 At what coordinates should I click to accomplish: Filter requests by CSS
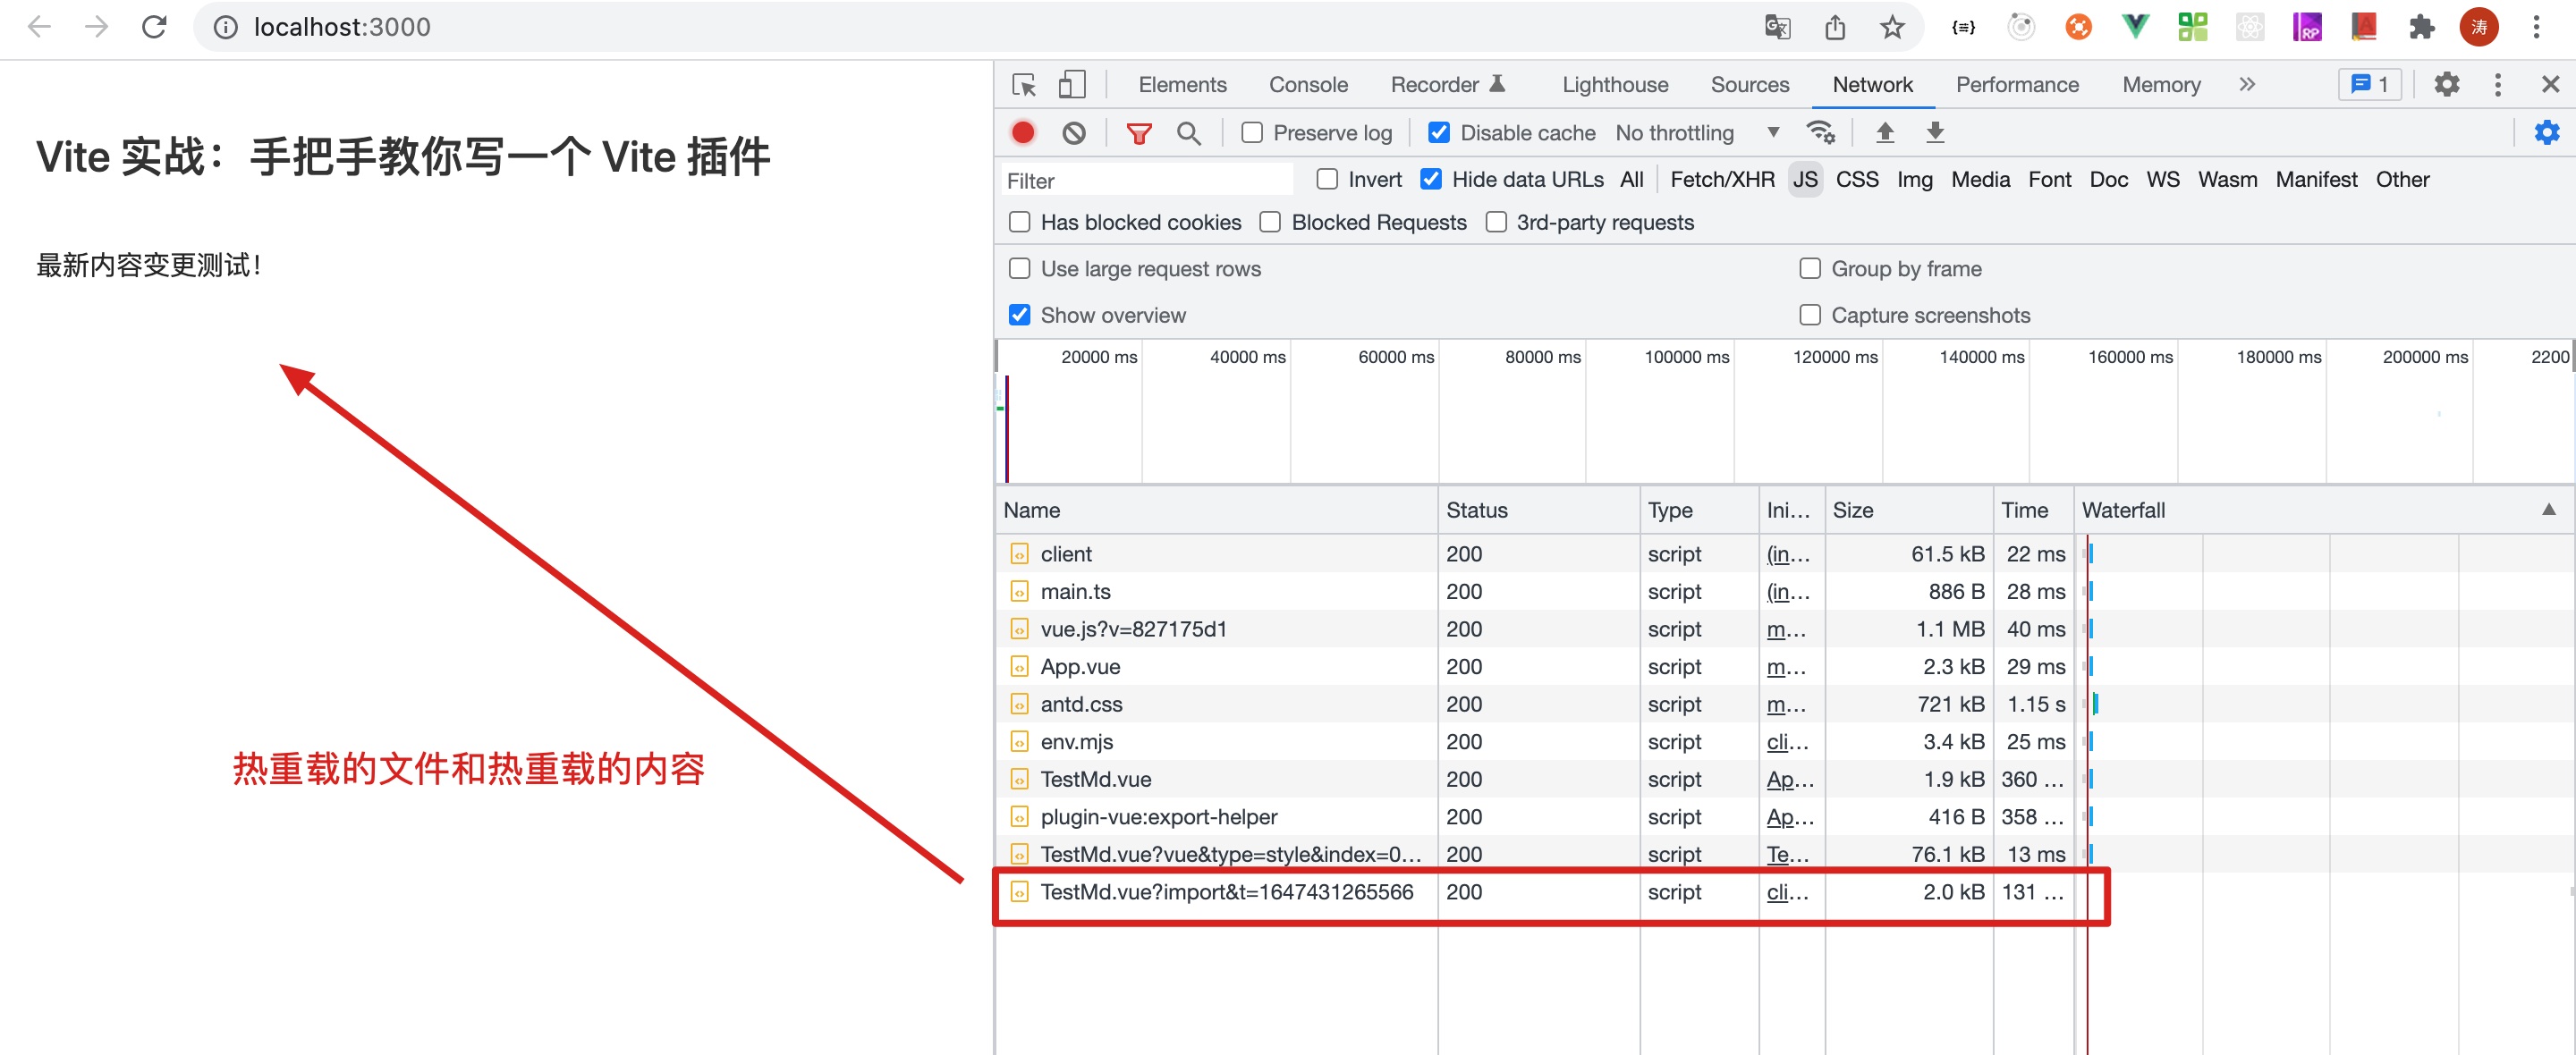(1857, 180)
